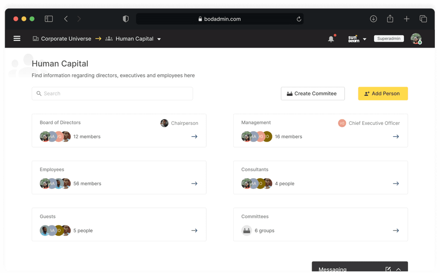Expand the Messaging panel chevron
Screen dimensions: 440x273
[x=398, y=269]
